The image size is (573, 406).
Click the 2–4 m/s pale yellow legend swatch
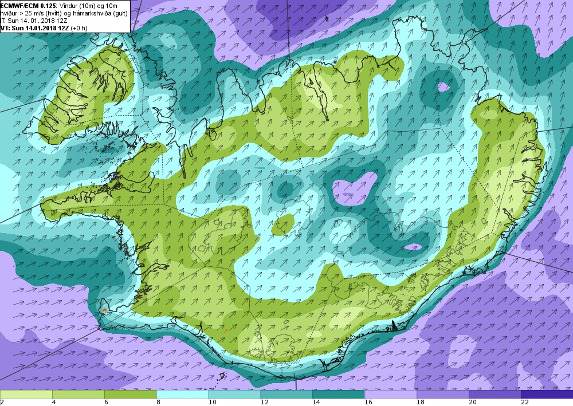click(26, 395)
